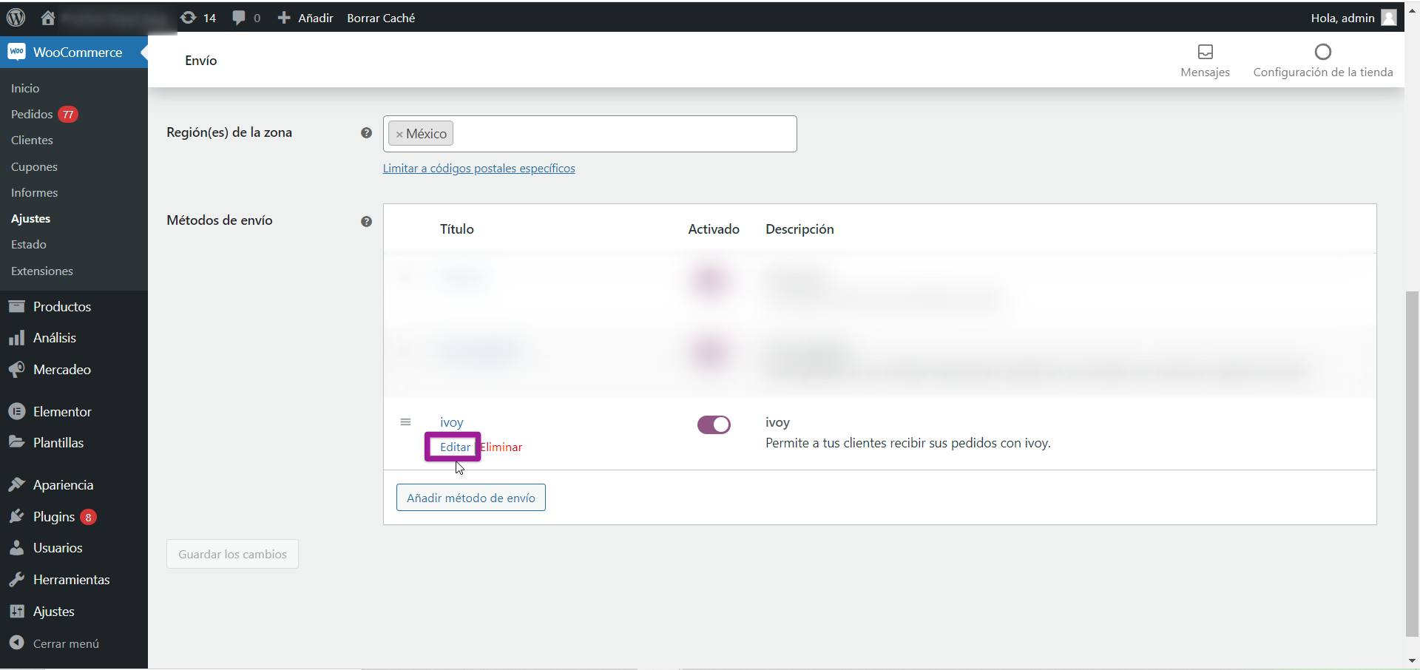Viewport: 1420px width, 670px height.
Task: Click Editar under ivoy
Action: (455, 447)
